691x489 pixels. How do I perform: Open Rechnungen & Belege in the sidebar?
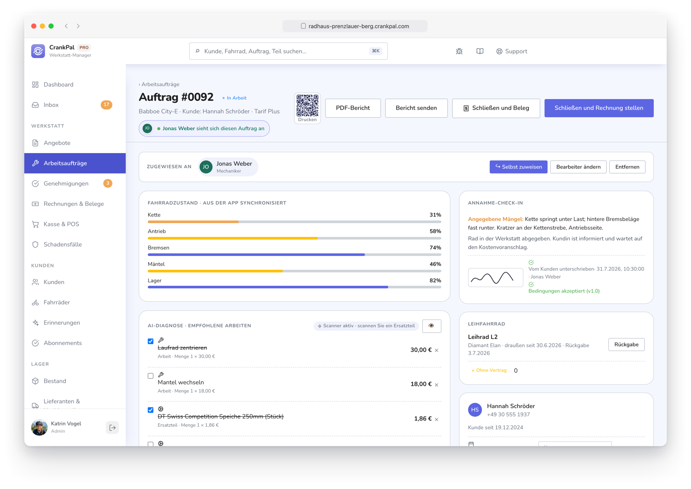click(x=75, y=204)
